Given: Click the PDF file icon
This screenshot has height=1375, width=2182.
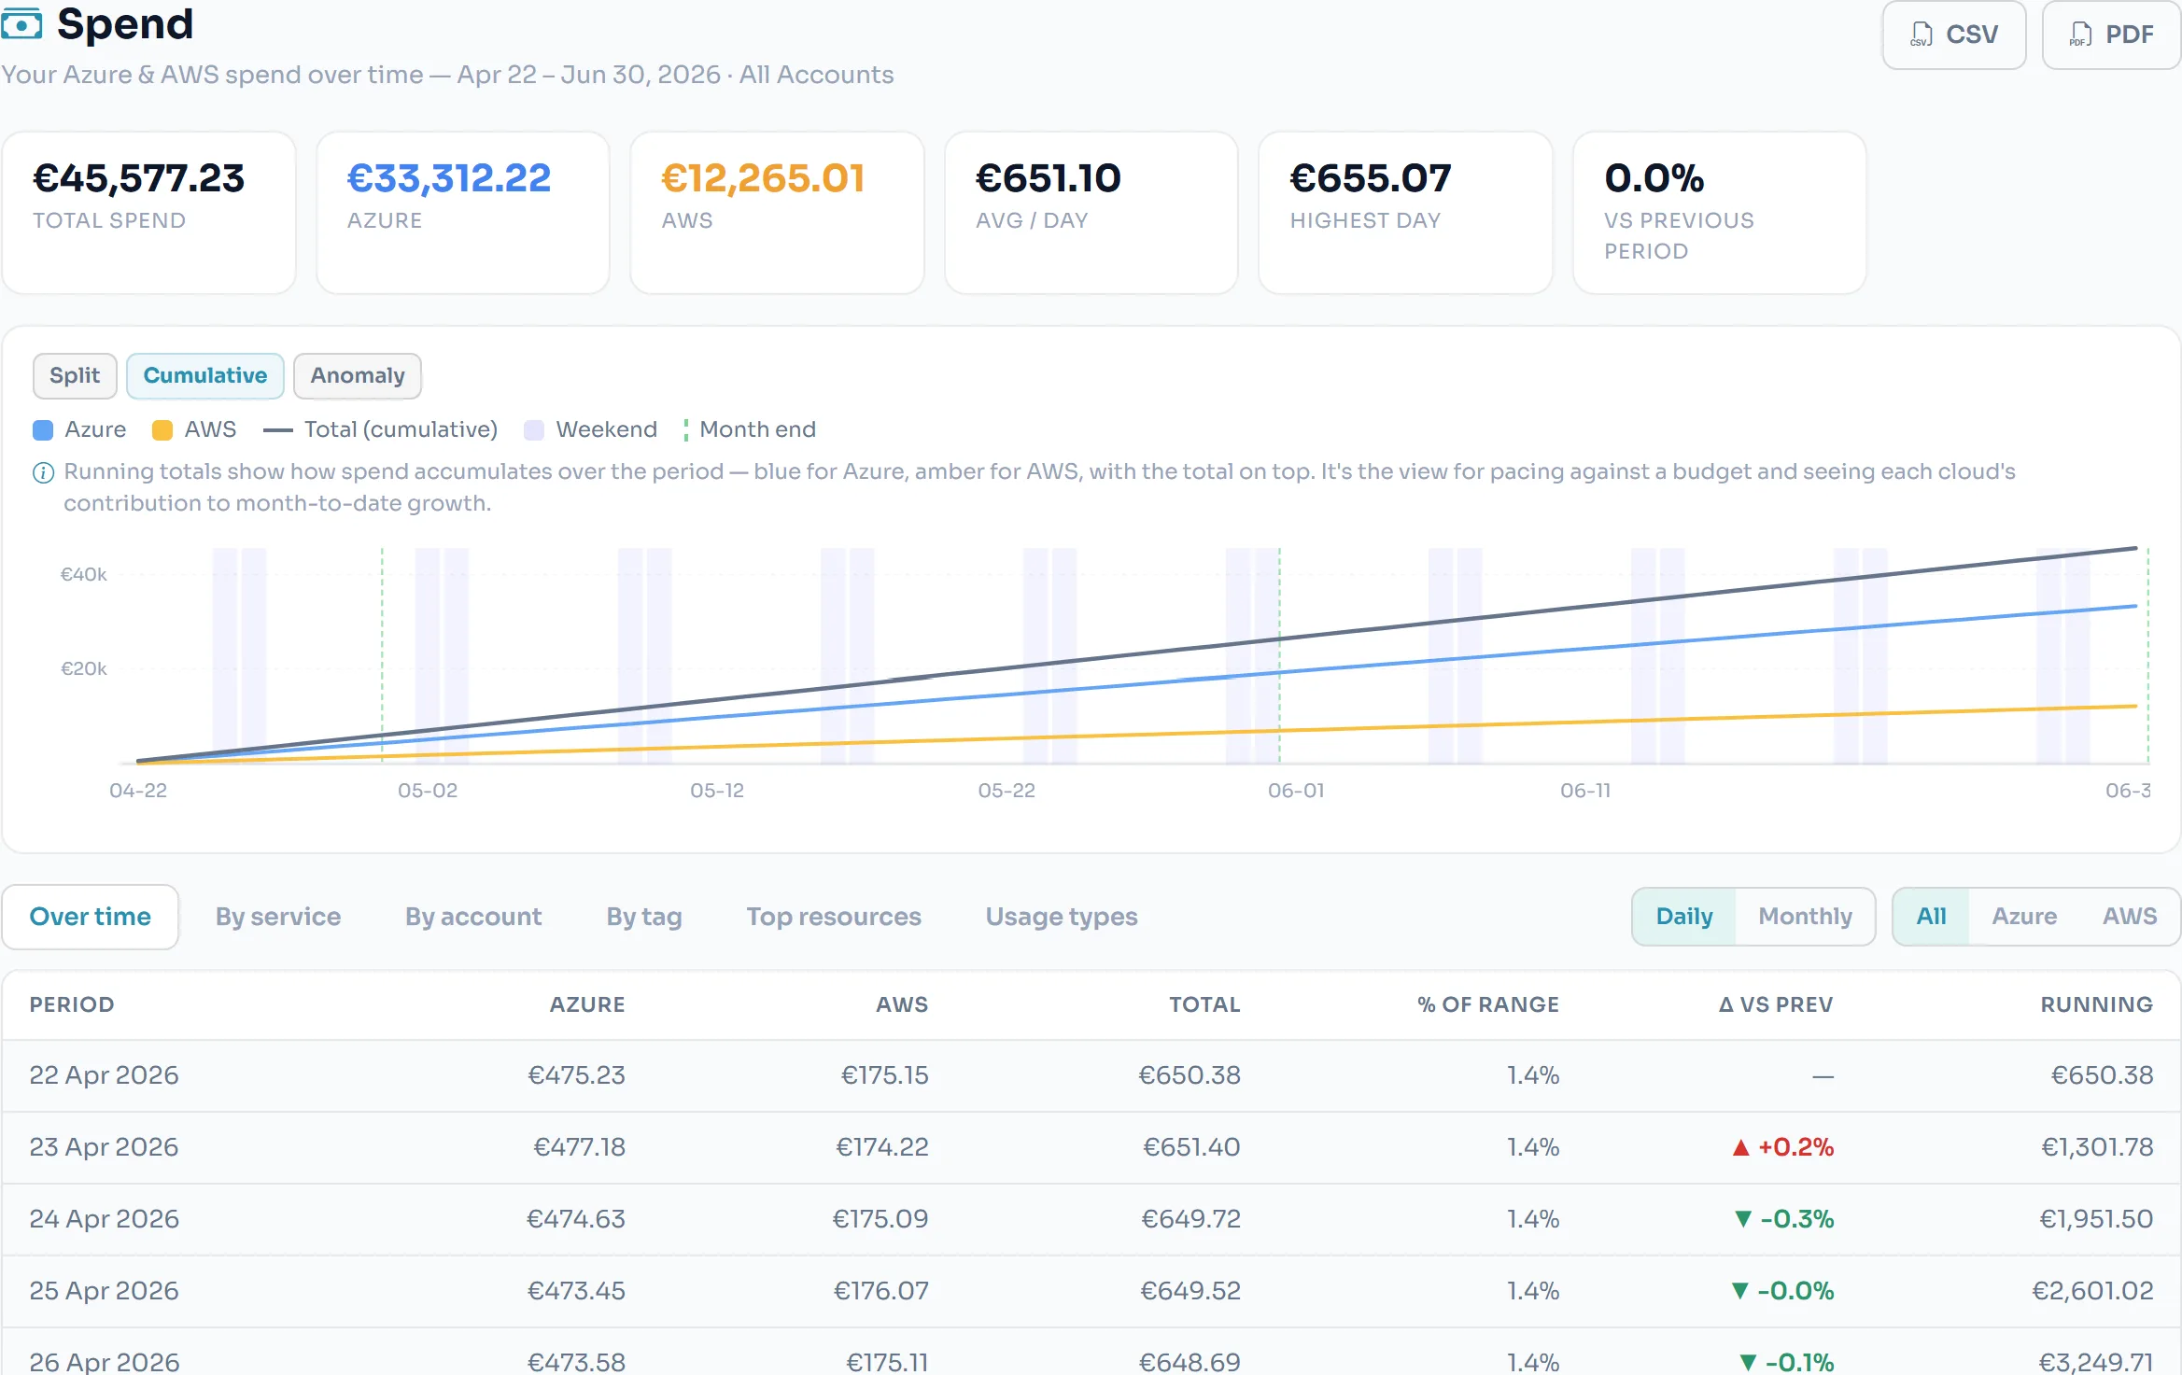Looking at the screenshot, I should [x=2080, y=35].
